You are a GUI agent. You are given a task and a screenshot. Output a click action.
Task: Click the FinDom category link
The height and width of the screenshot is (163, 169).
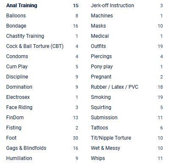(15, 118)
